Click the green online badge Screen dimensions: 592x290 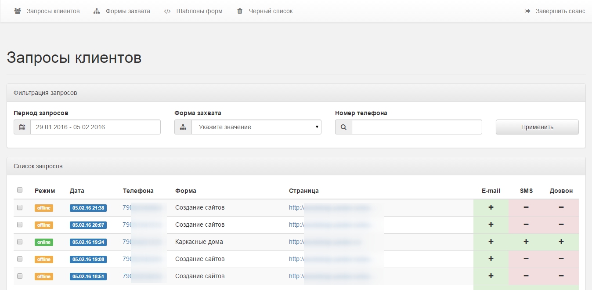coord(44,242)
